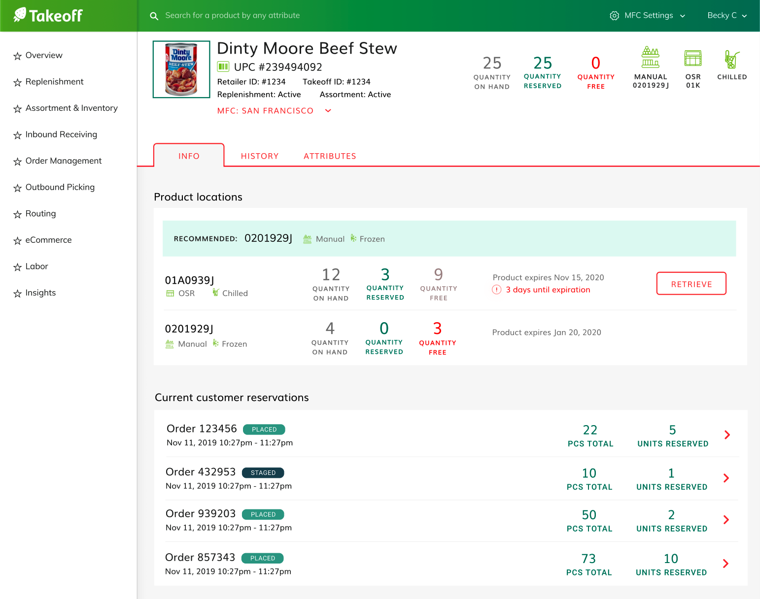Click Chilled icon under location 01A0939J
This screenshot has height=599, width=760.
[x=216, y=293]
